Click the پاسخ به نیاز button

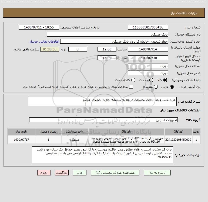(x=157, y=172)
